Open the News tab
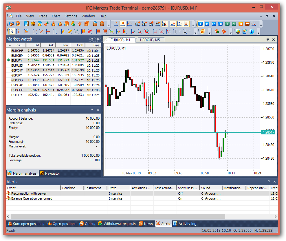The width and height of the screenshot is (286, 241). point(146,224)
